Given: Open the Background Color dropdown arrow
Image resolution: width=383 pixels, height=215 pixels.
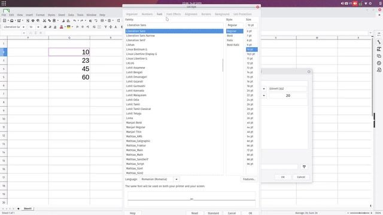Looking at the screenshot, I should click(72, 27).
